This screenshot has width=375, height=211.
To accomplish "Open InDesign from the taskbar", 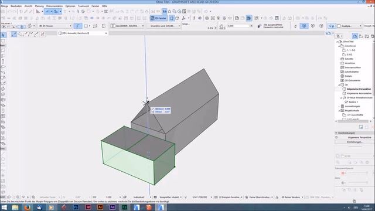I will click(88, 207).
